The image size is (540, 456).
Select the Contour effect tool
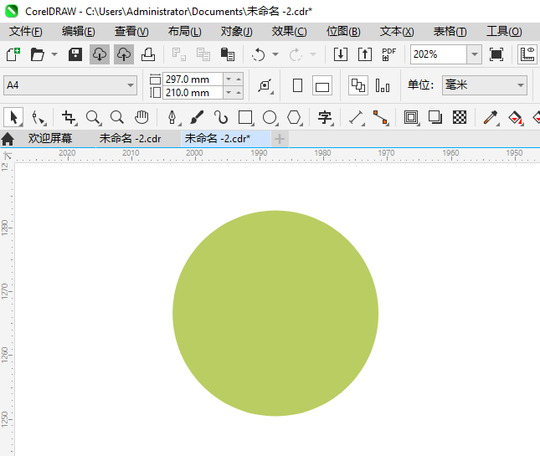(x=411, y=117)
